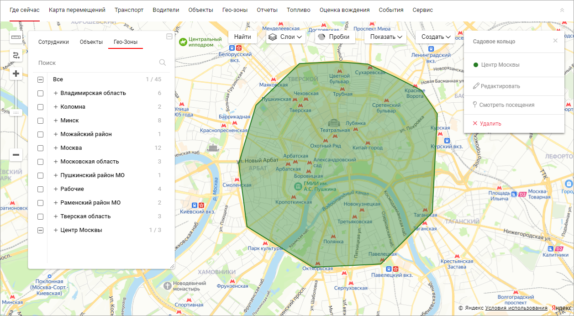574x316 pixels.
Task: Open the Отчеты menu item
Action: point(267,10)
